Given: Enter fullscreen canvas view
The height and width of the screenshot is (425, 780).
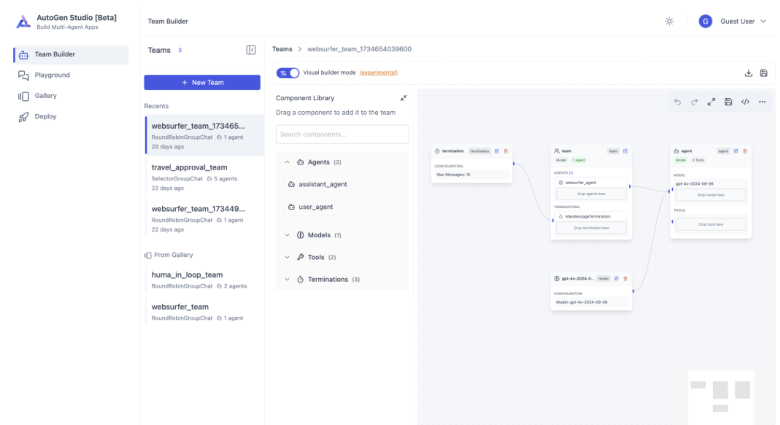Looking at the screenshot, I should [x=711, y=102].
